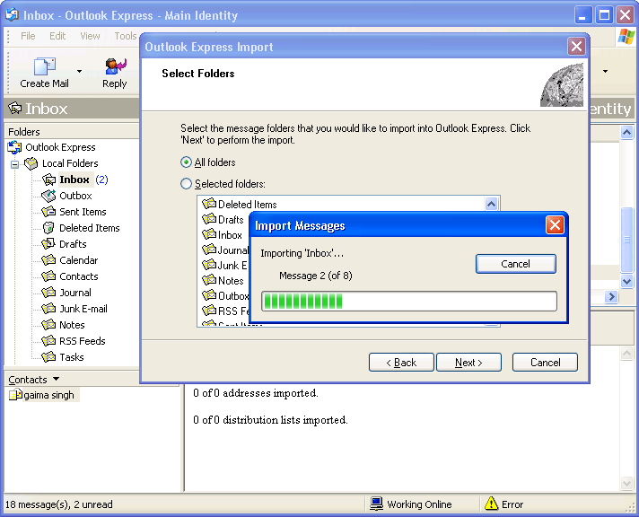This screenshot has width=639, height=517.
Task: Click message list scroll down arrow
Action: click(x=626, y=281)
